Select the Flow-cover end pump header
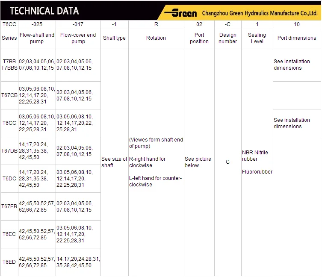 78,38
